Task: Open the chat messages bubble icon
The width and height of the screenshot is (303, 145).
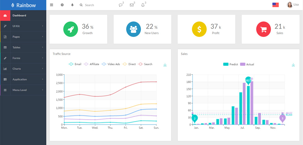Action: (121, 5)
